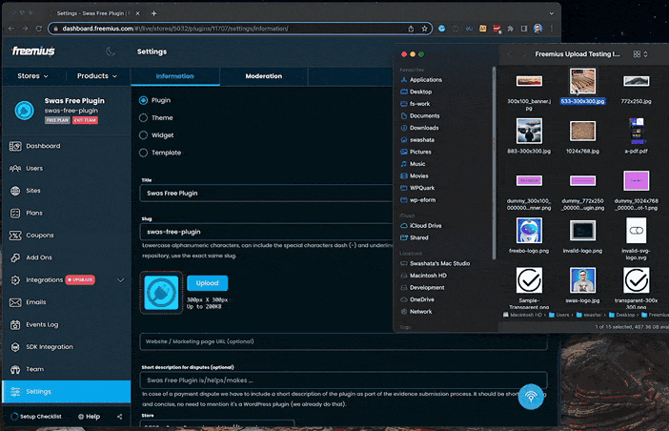
Task: Toggle dark mode moon icon
Action: pos(111,51)
